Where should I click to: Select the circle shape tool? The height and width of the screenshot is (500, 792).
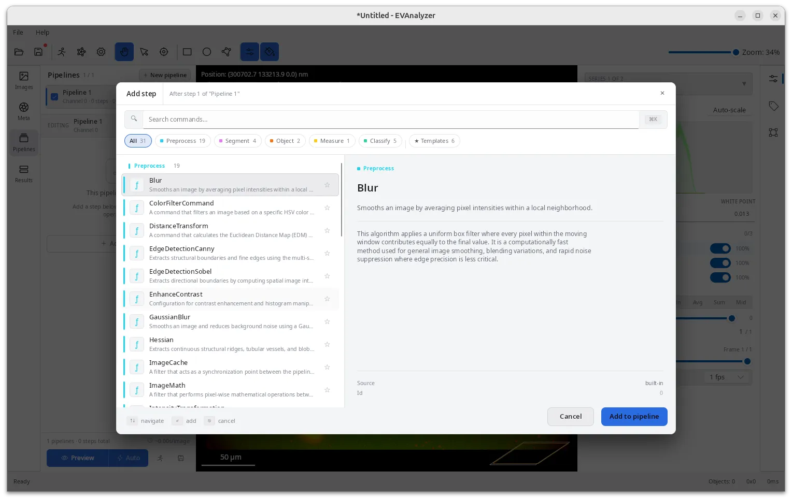point(207,52)
